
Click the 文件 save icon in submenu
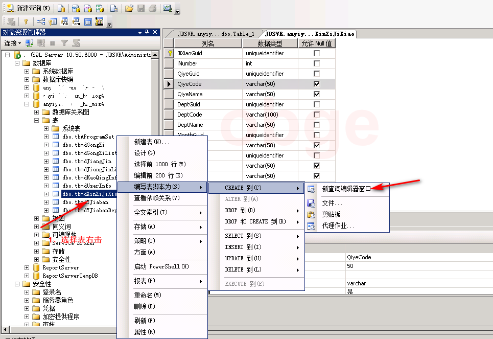pyautogui.click(x=311, y=204)
